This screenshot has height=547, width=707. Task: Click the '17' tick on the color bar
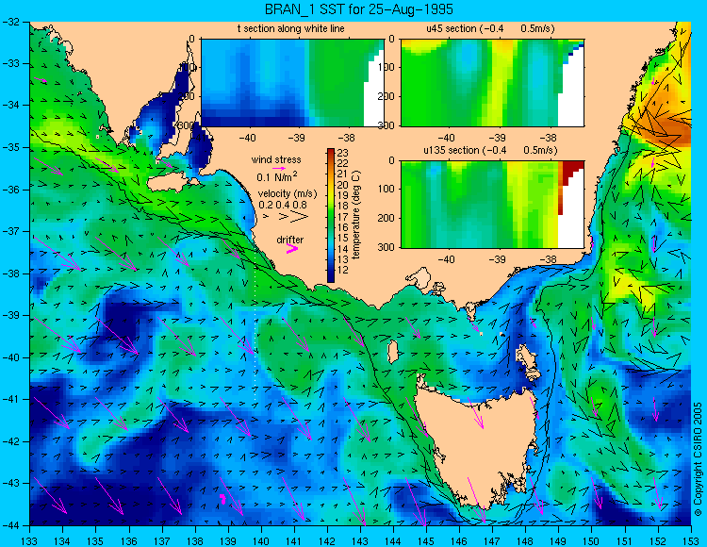pyautogui.click(x=343, y=217)
